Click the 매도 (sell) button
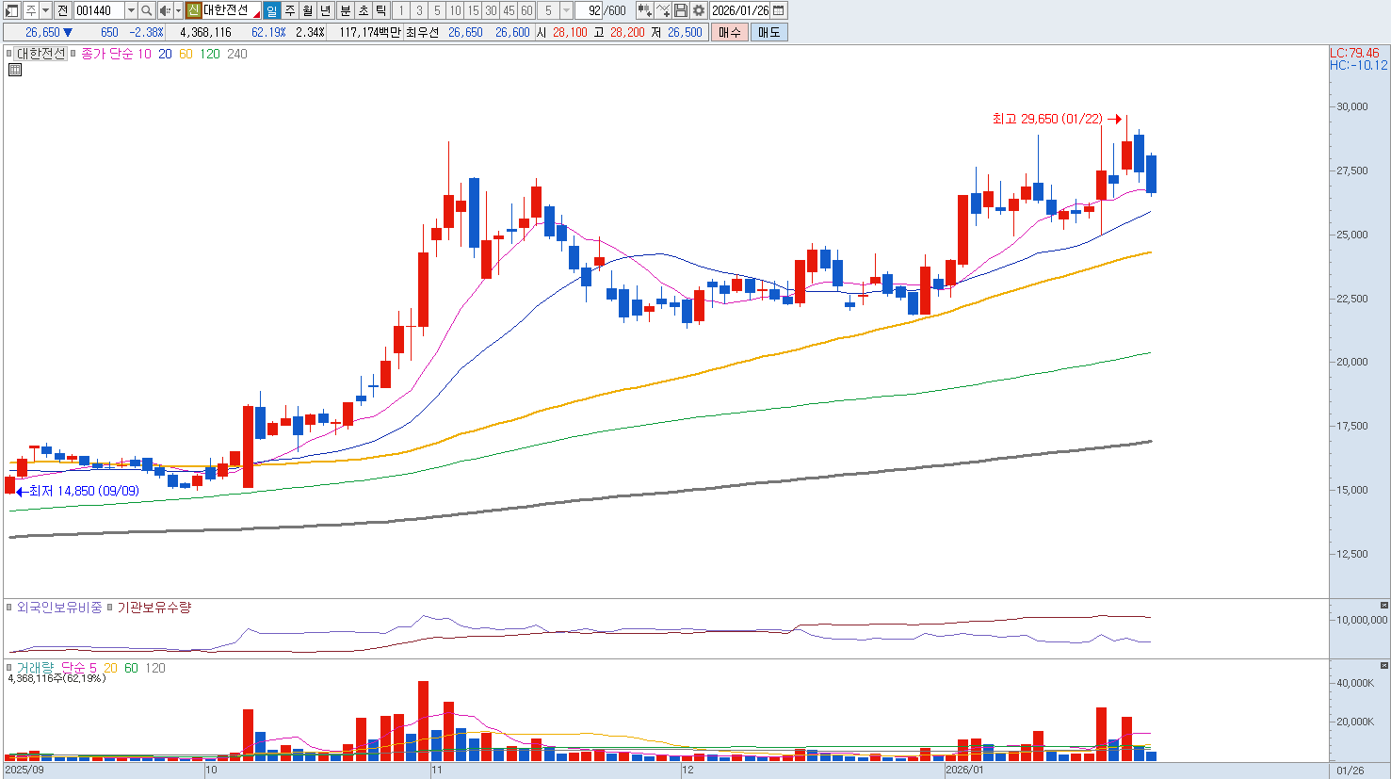This screenshot has height=779, width=1391. pos(768,32)
